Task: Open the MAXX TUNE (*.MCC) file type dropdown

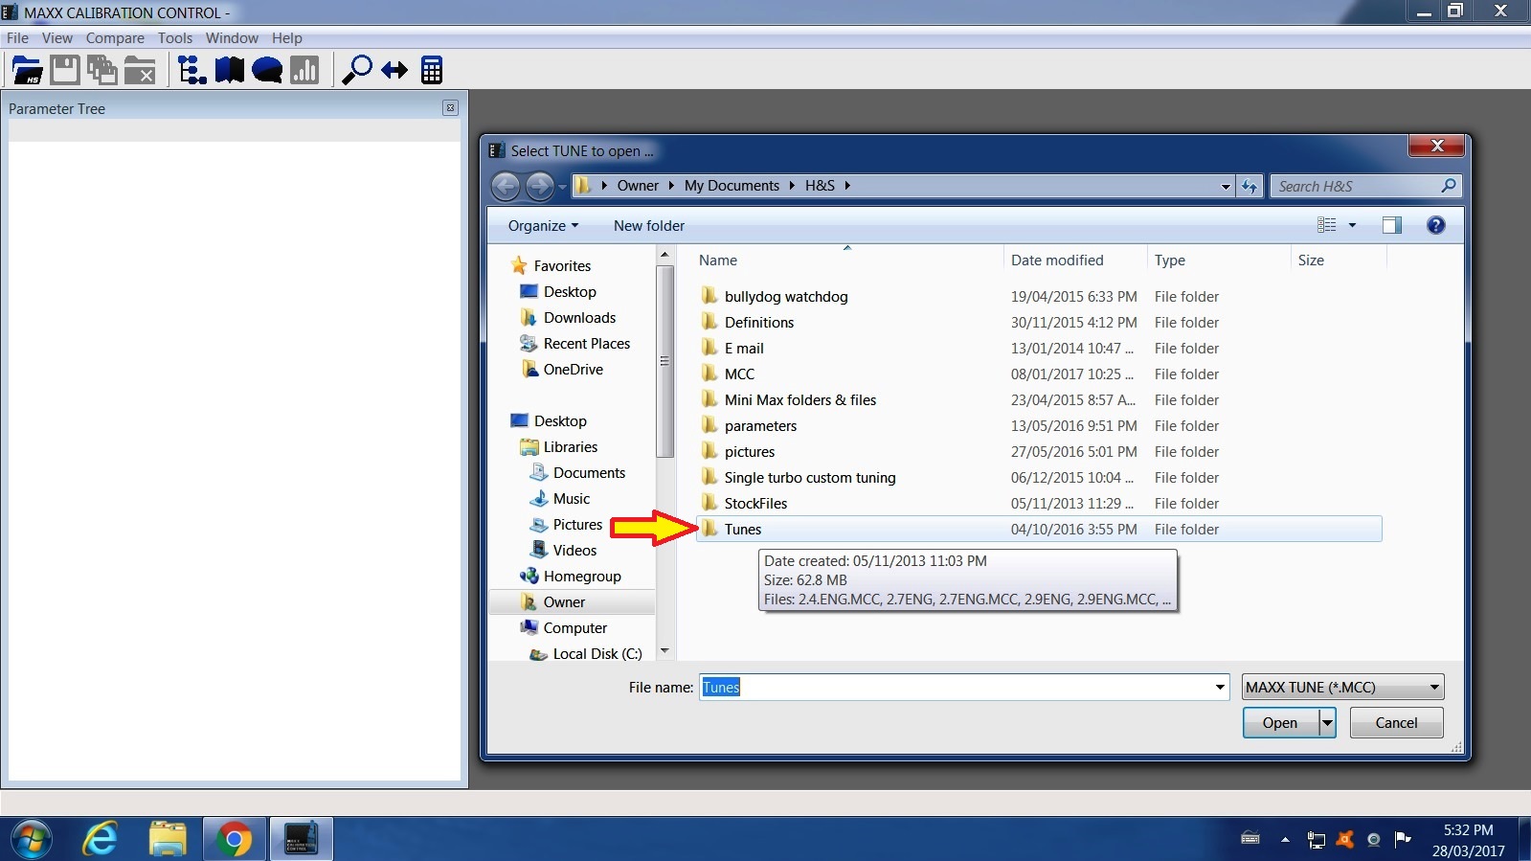Action: 1342,687
